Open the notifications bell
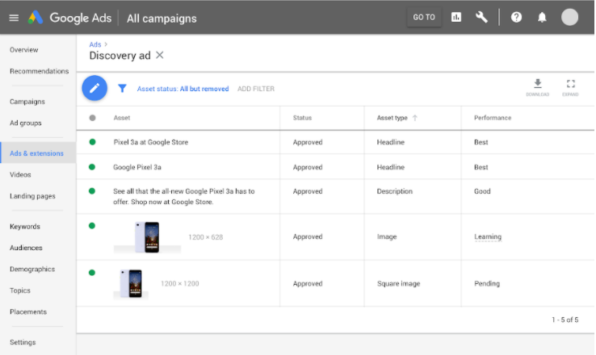Viewport: 596px width, 355px height. [542, 17]
